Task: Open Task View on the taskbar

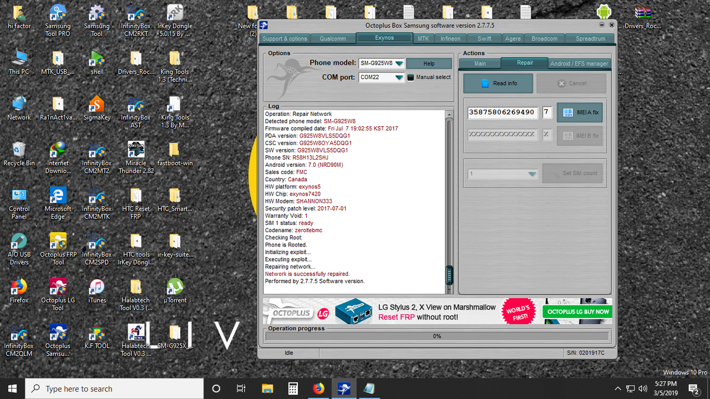Action: pos(241,388)
